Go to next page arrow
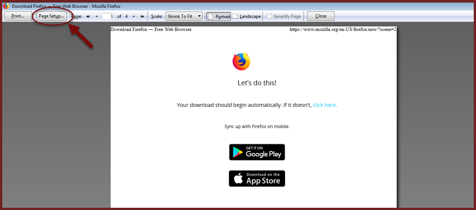The width and height of the screenshot is (476, 210). pos(134,16)
